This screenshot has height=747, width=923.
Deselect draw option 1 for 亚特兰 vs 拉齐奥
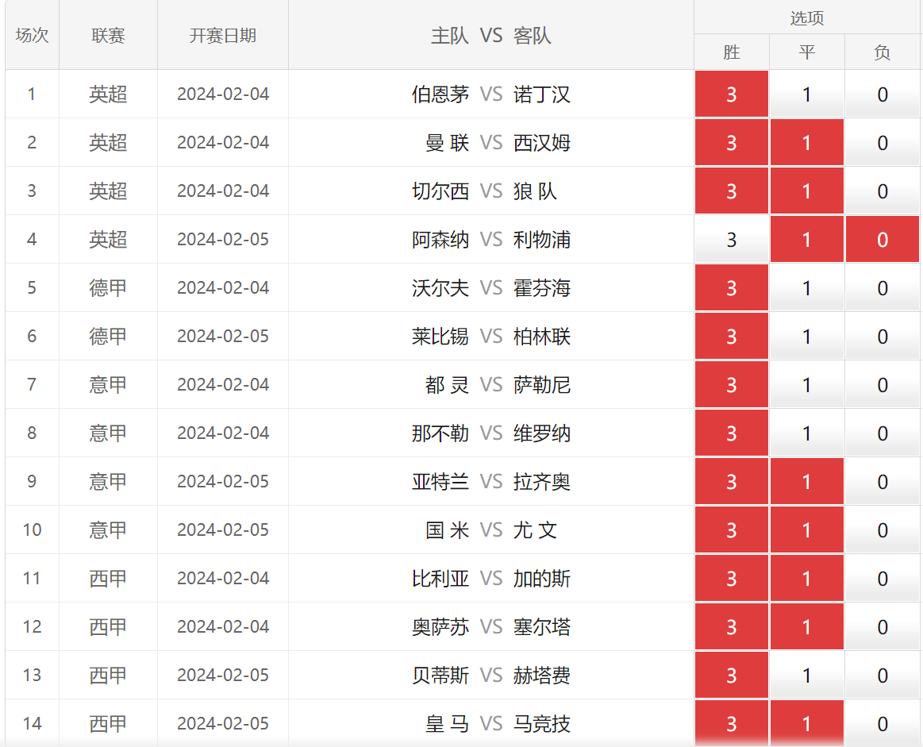pyautogui.click(x=806, y=482)
